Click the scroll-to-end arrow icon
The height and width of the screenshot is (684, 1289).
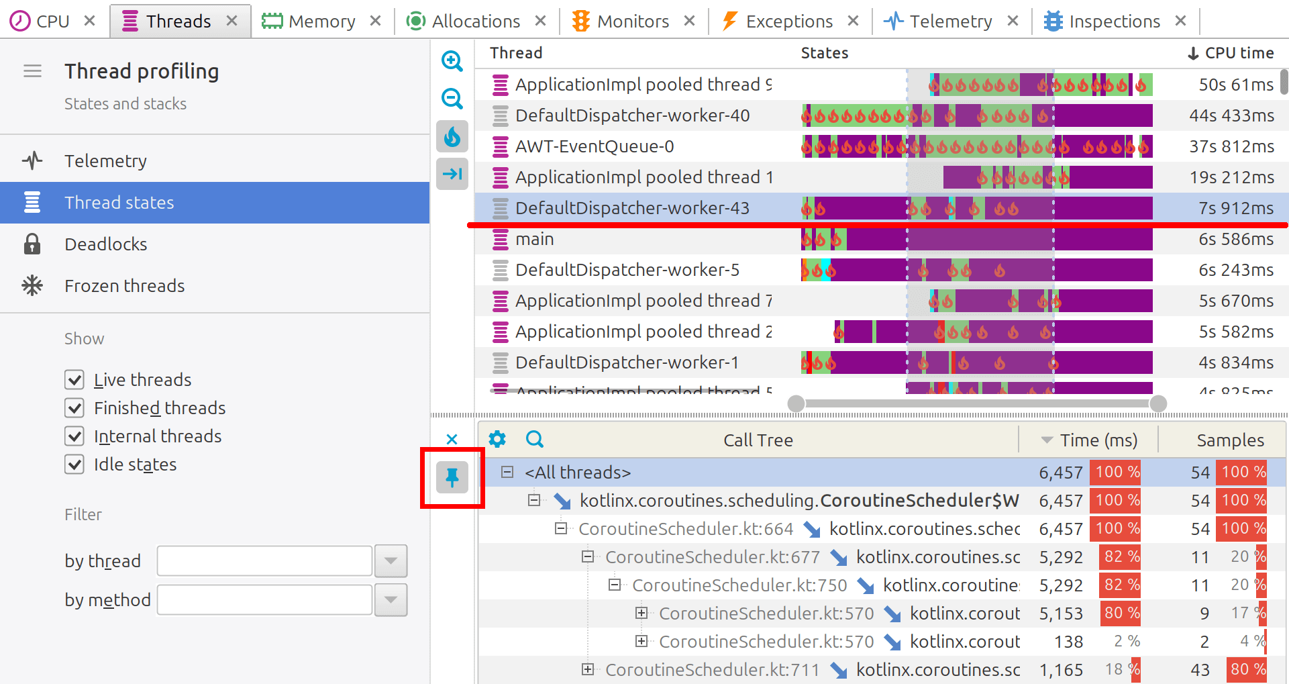452,174
